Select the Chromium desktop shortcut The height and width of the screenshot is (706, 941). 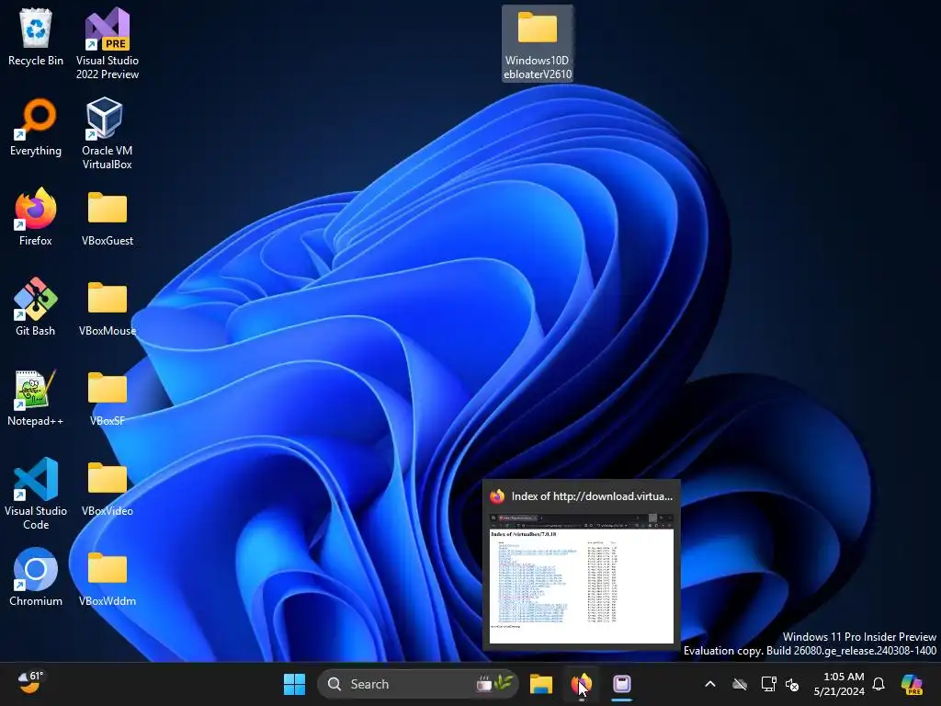tap(36, 577)
